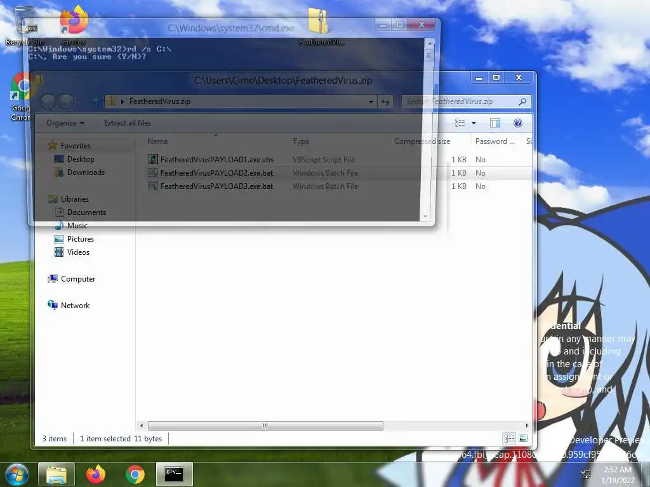The height and width of the screenshot is (487, 650).
Task: Expand the address bar breadcrumb arrow
Action: click(123, 101)
